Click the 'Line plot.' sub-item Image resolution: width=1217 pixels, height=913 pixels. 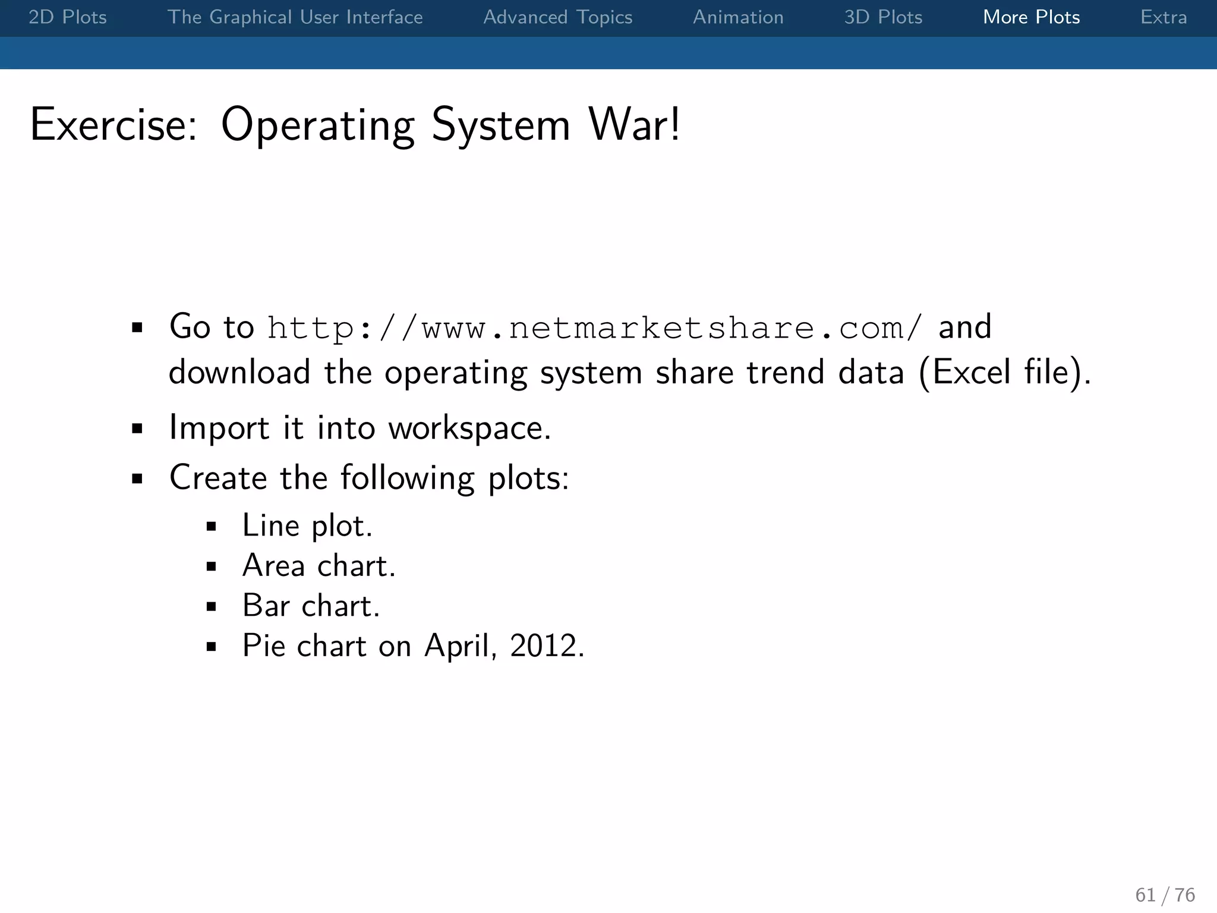(307, 525)
